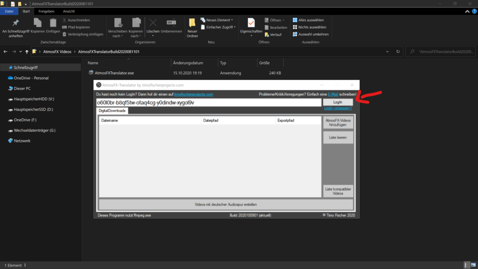Image resolution: width=478 pixels, height=269 pixels.
Task: Click Videos mit deutscher Audiospur erstellen
Action: tap(225, 205)
